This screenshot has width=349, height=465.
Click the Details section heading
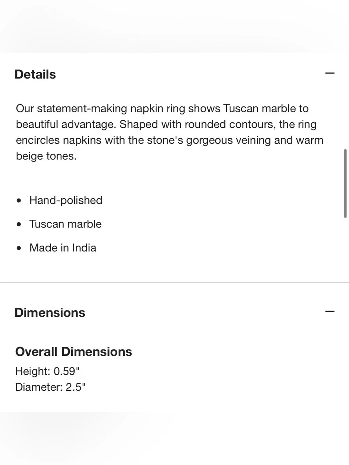tap(35, 74)
